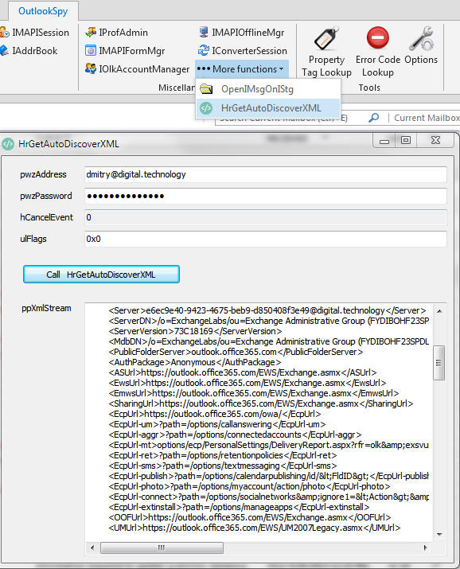460x569 pixels.
Task: Click the mailbox search magnifier icon
Action: tap(374, 118)
